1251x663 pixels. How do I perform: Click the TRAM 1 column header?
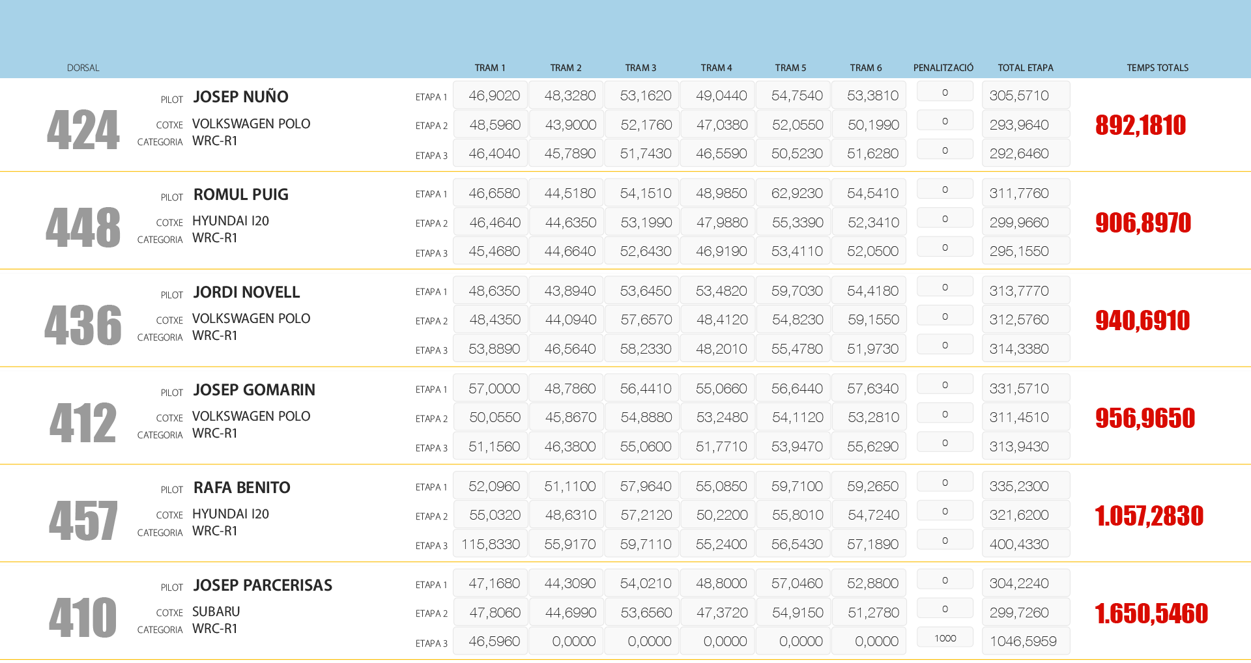point(489,68)
